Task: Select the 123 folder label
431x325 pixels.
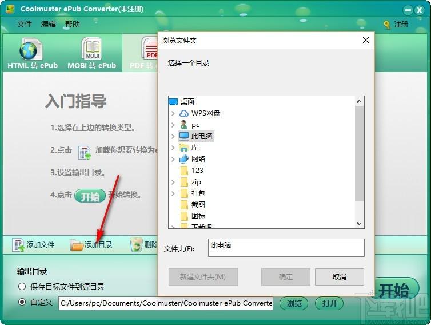Action: click(197, 171)
